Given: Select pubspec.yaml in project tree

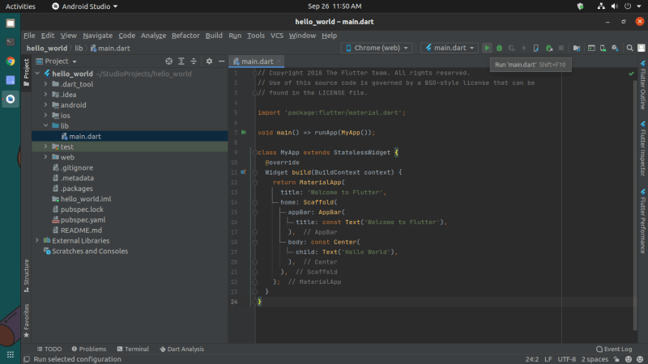Looking at the screenshot, I should [83, 220].
